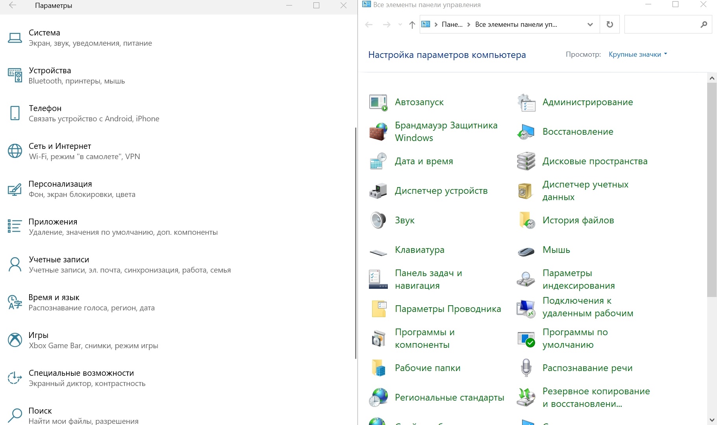Open the Звук speaker icon
The width and height of the screenshot is (717, 425).
pyautogui.click(x=378, y=221)
